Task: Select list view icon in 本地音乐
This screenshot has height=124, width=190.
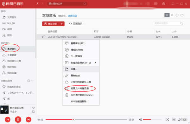Action: [x=167, y=15]
